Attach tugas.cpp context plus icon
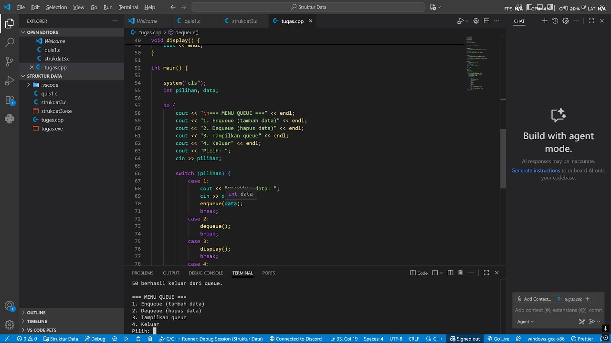 tap(588, 299)
